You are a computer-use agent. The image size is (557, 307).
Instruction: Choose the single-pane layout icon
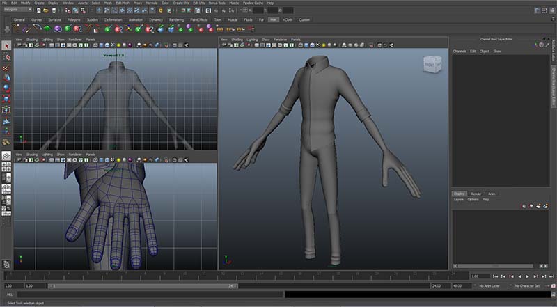coord(6,156)
